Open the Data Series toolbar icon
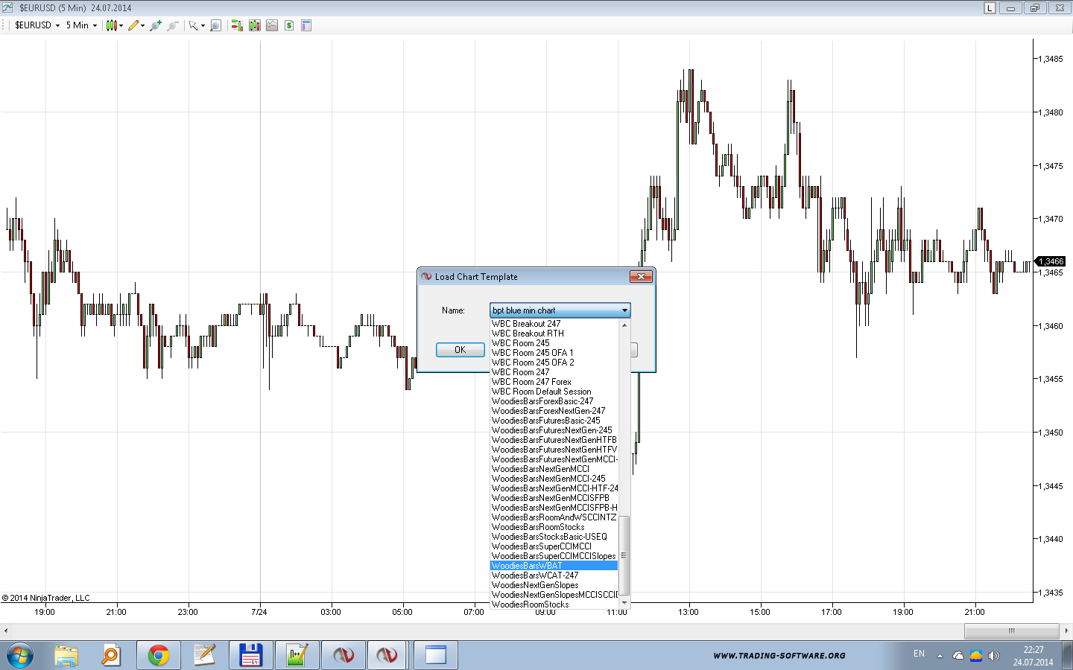Screen dimensions: 1073x670 [255, 25]
